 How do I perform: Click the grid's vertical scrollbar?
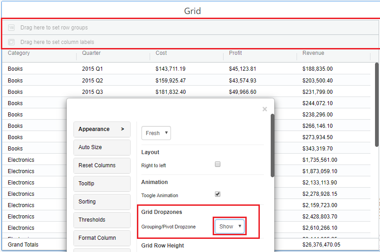[377, 104]
